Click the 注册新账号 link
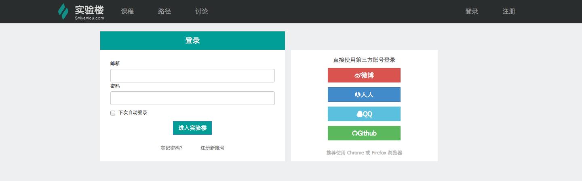This screenshot has height=181, width=582. tap(213, 148)
